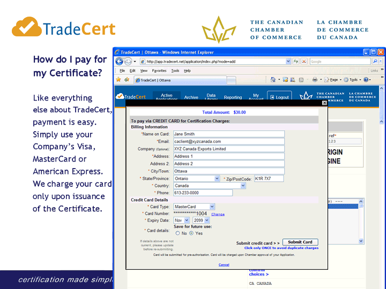Image resolution: width=386 pixels, height=289 pixels.
Task: Go forward with the IE Forward arrow
Action: (128, 61)
